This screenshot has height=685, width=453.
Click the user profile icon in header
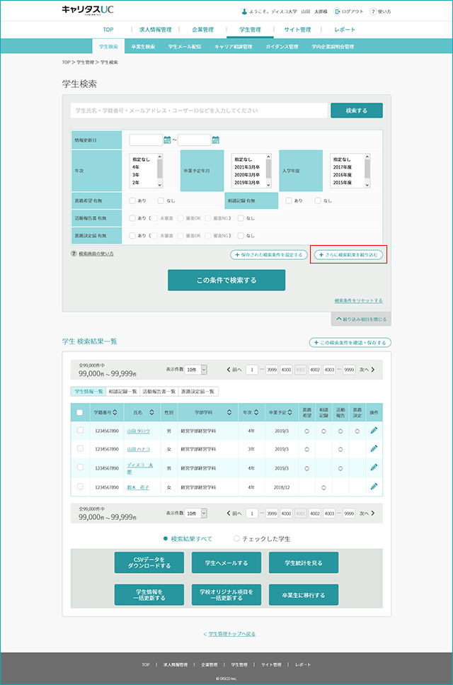pos(244,11)
